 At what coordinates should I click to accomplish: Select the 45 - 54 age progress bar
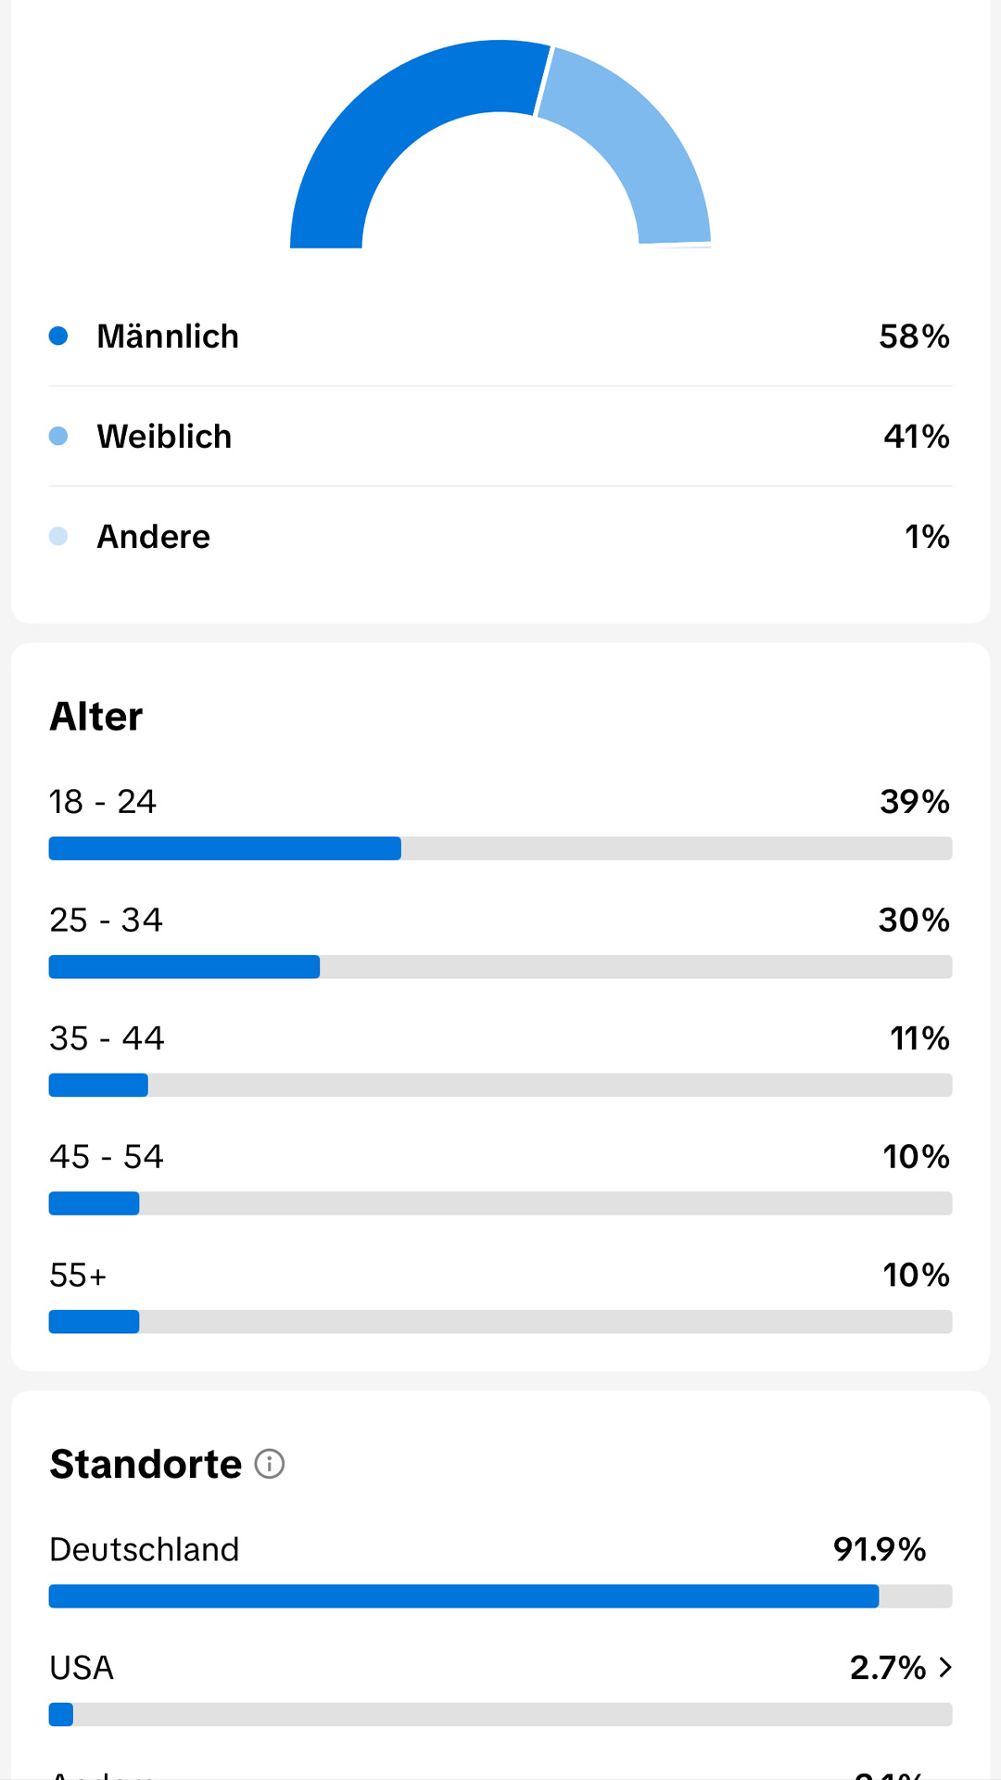tap(500, 1203)
